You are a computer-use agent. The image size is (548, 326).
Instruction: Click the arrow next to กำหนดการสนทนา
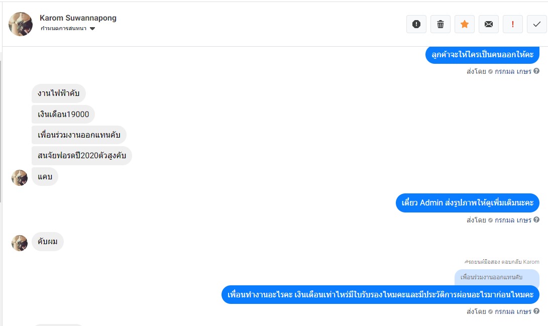click(x=92, y=29)
